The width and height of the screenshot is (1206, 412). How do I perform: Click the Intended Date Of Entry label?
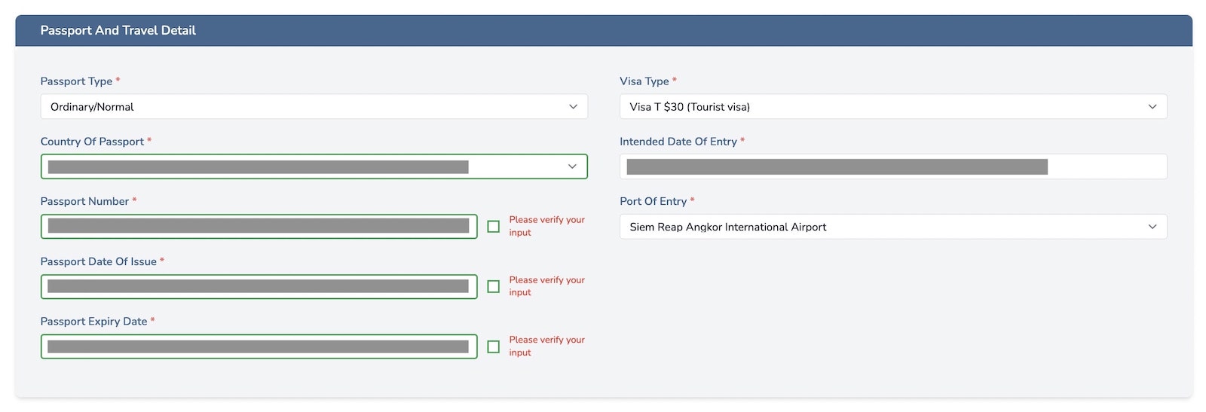tap(678, 142)
